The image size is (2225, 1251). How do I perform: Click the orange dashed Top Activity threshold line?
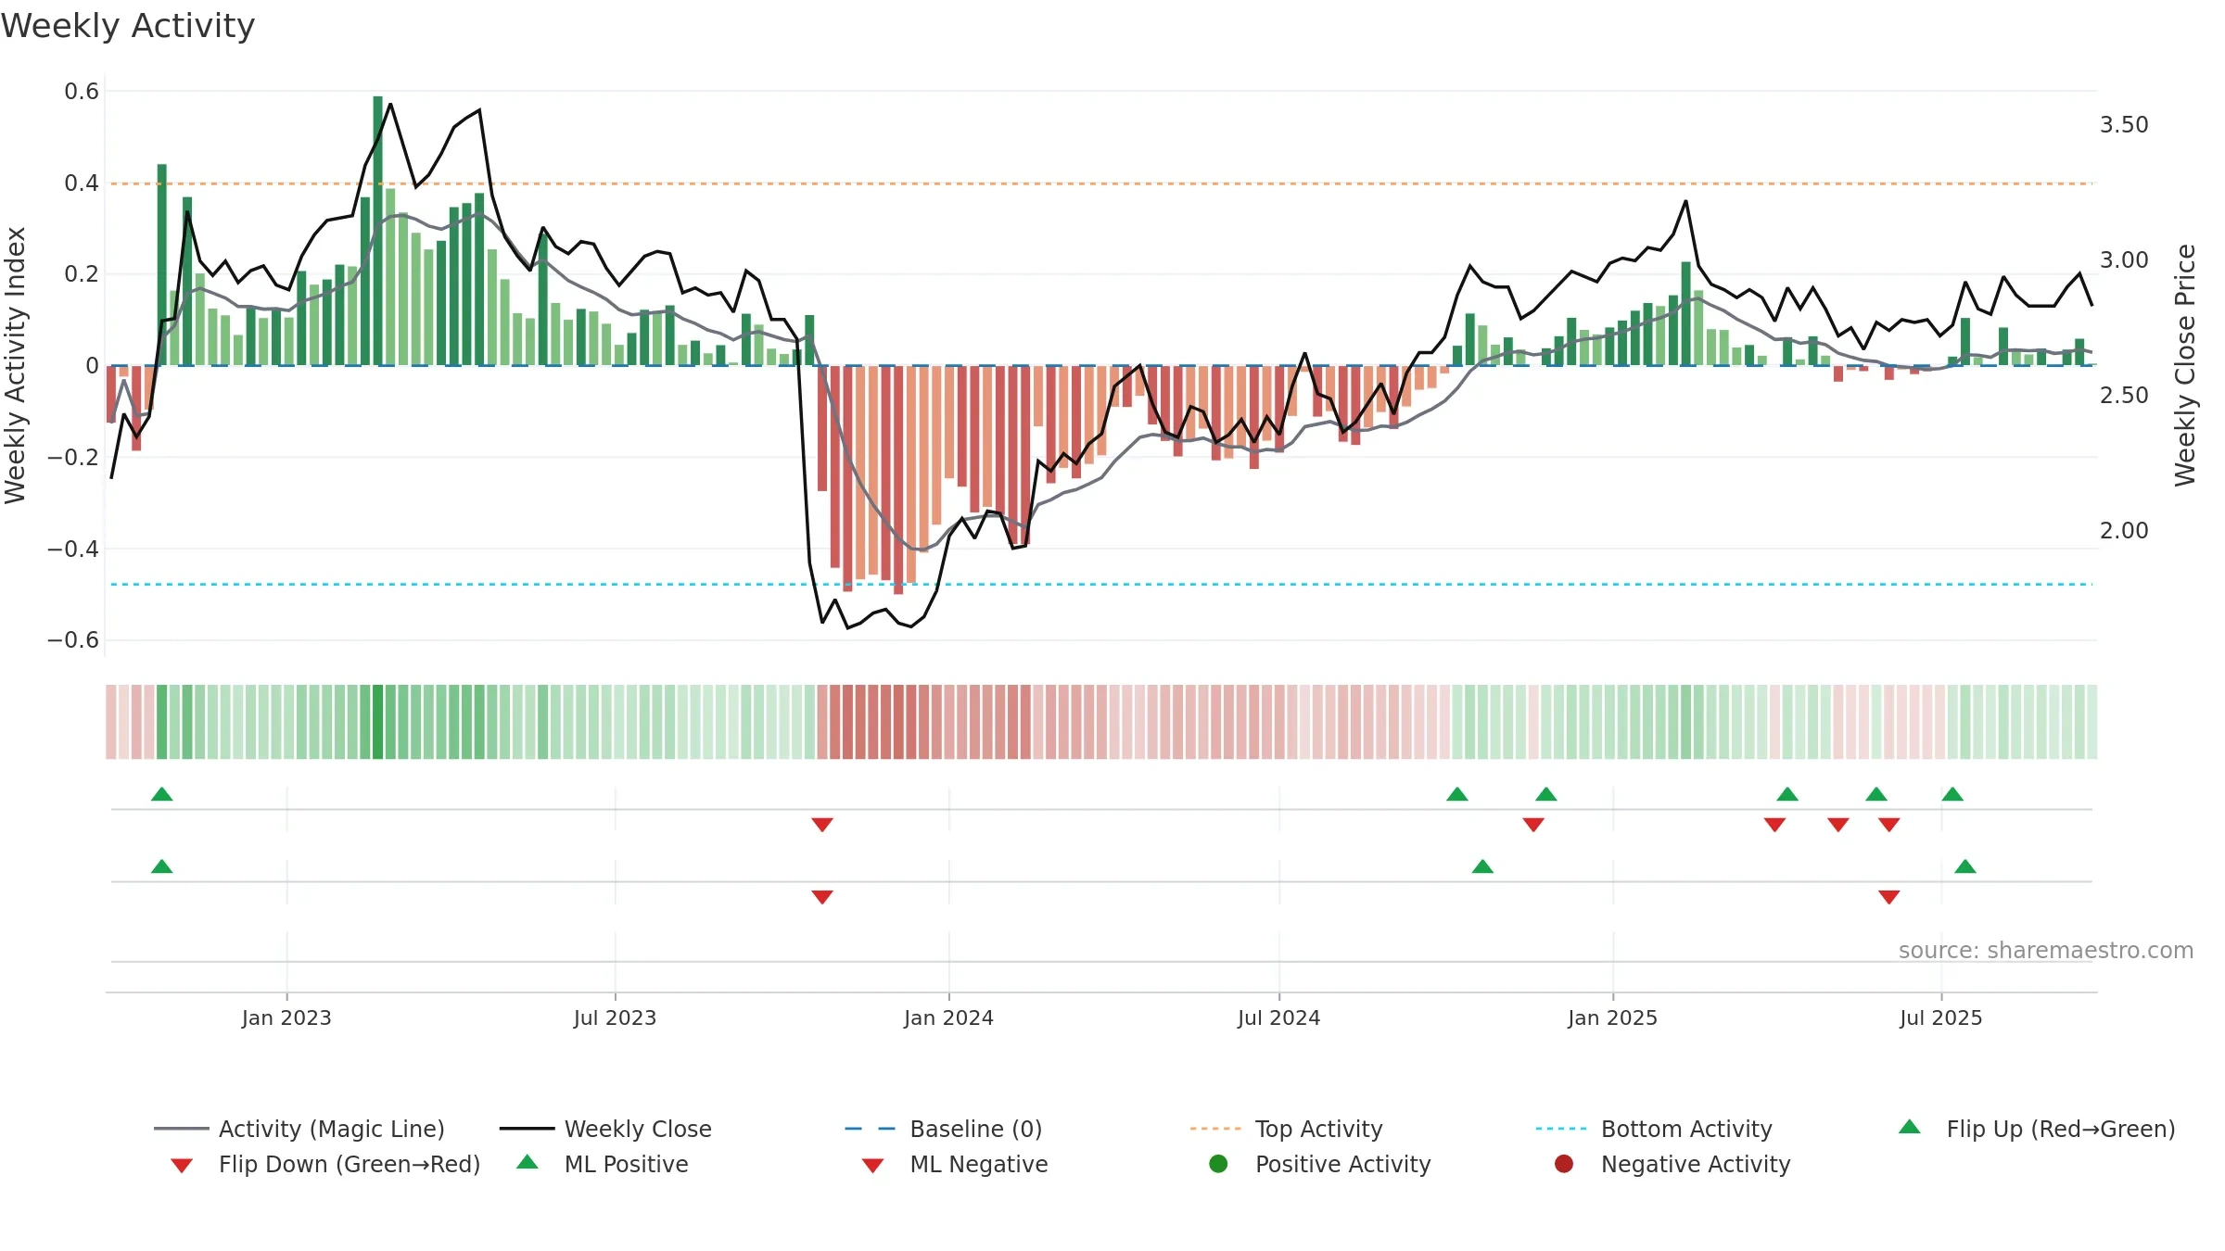pos(1101,183)
